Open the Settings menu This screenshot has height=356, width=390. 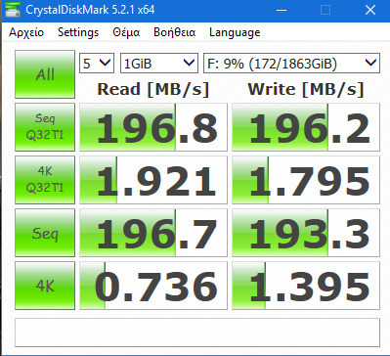pyautogui.click(x=78, y=32)
